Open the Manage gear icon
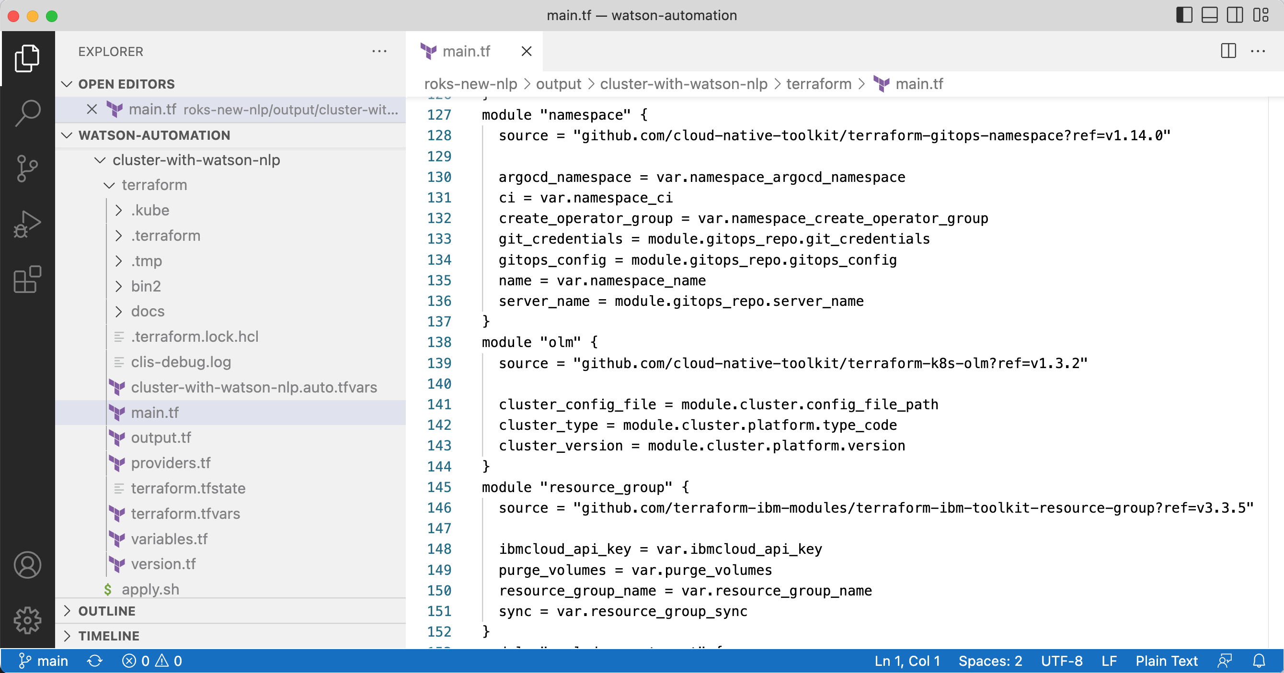This screenshot has height=673, width=1284. click(x=27, y=620)
